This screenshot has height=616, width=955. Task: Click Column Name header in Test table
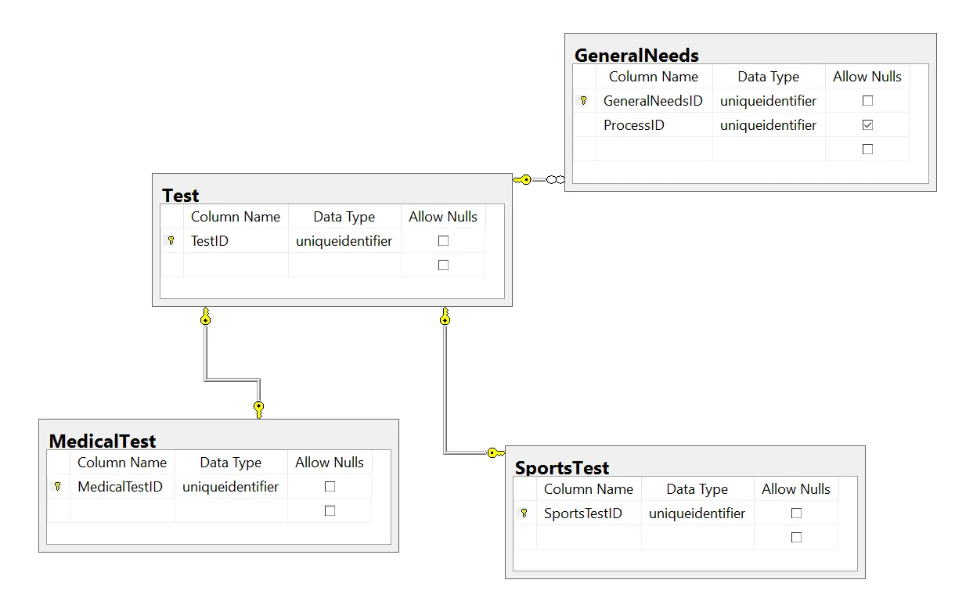(x=236, y=217)
